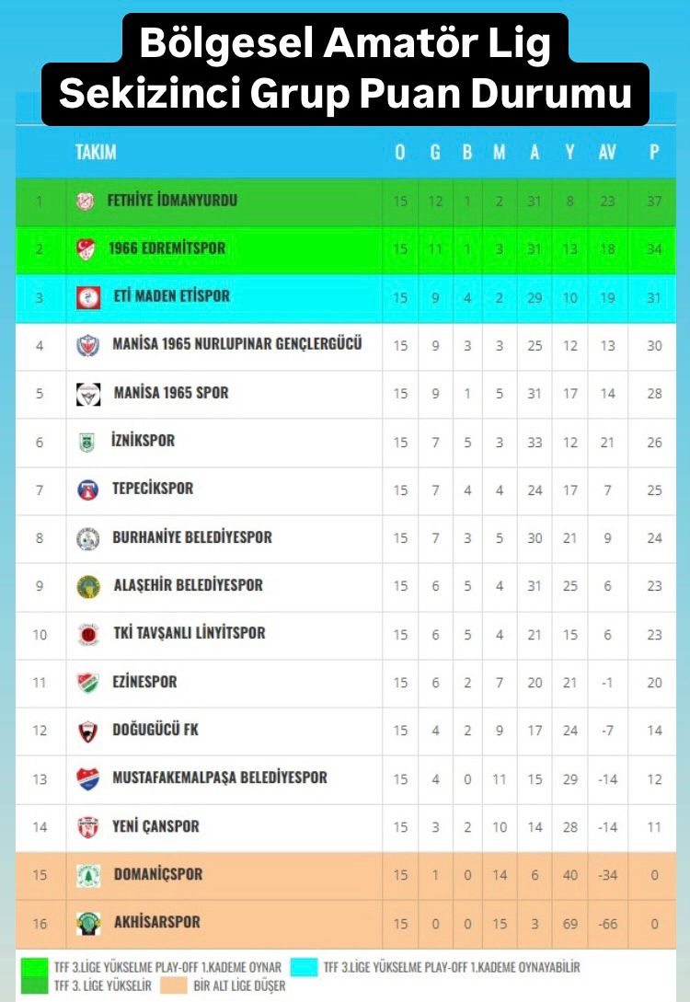Select the TKİ Tavşanlı Linyitspor name
The image size is (690, 1002).
click(x=189, y=634)
